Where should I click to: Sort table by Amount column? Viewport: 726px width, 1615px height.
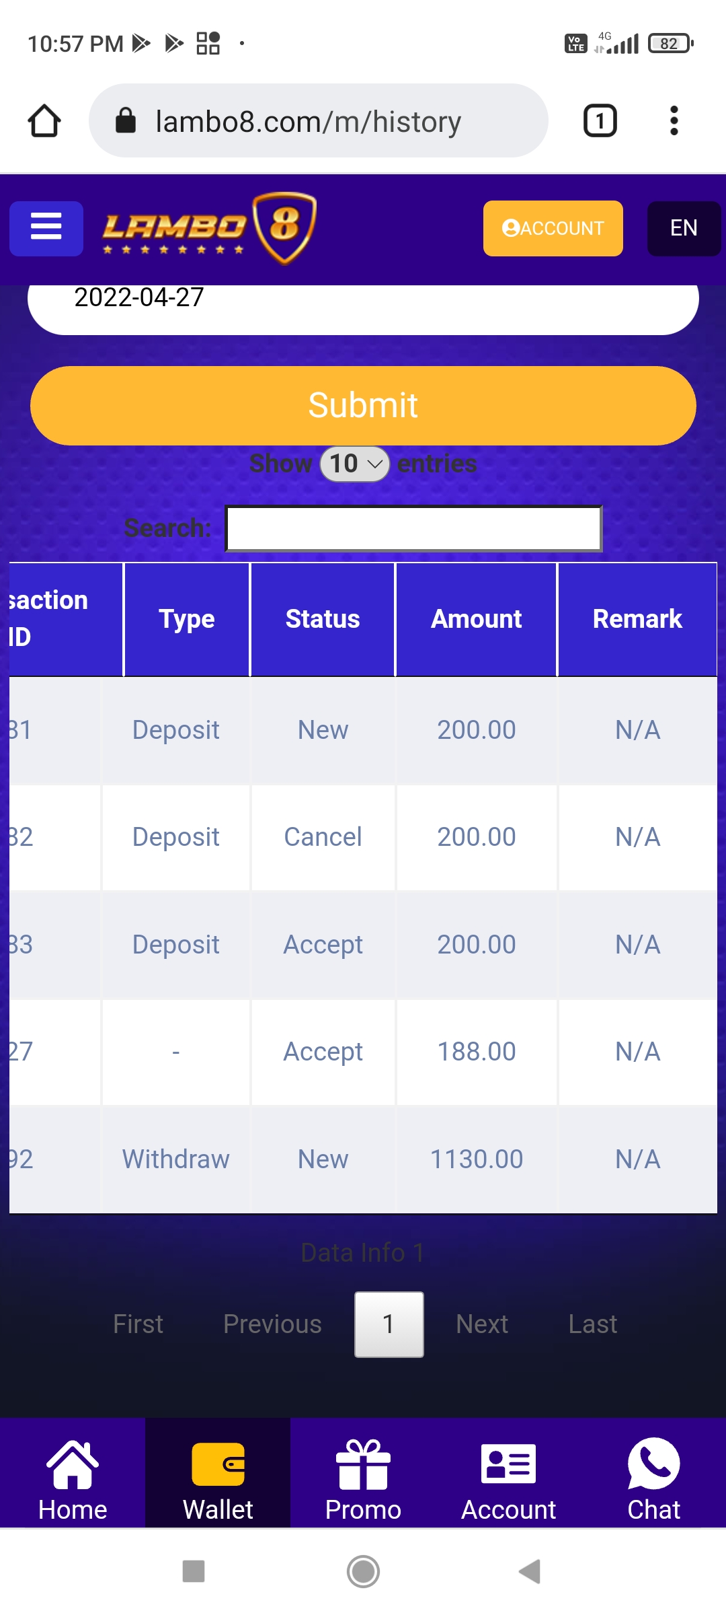tap(476, 619)
